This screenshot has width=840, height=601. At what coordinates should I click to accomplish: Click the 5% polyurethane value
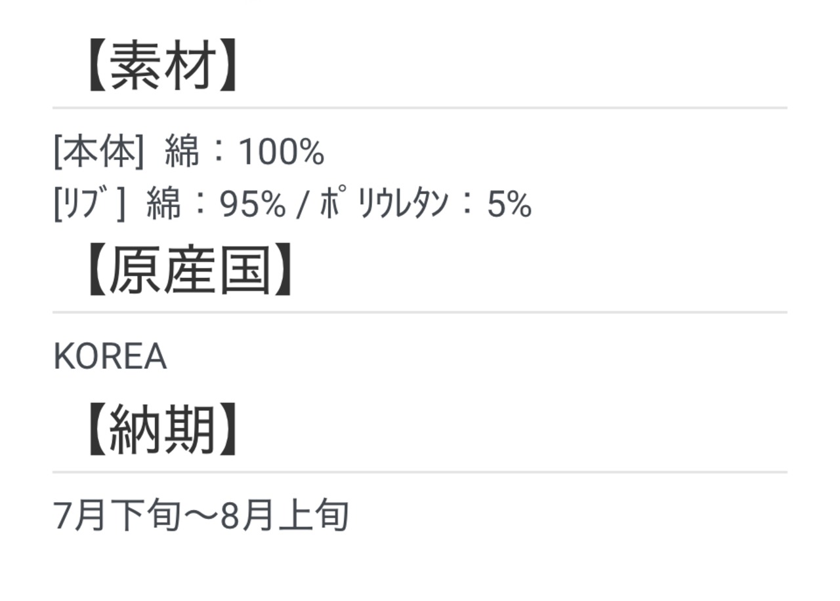(x=509, y=204)
